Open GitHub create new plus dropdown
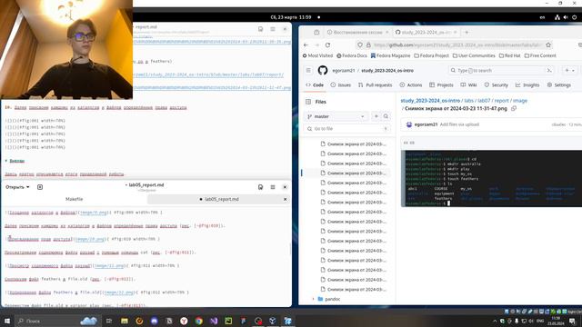582x327 pixels. coord(570,71)
